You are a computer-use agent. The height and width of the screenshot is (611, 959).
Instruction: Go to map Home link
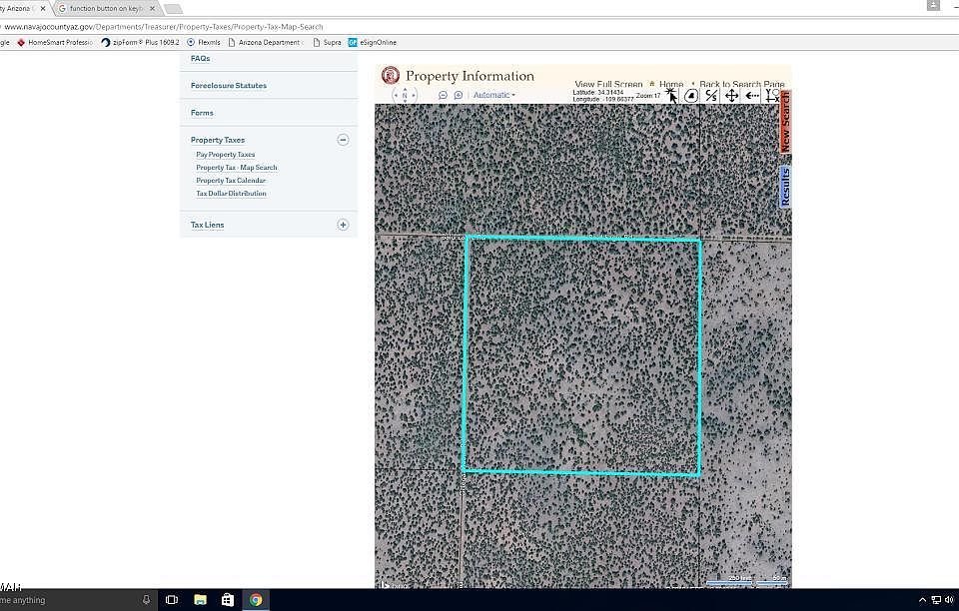coord(671,84)
